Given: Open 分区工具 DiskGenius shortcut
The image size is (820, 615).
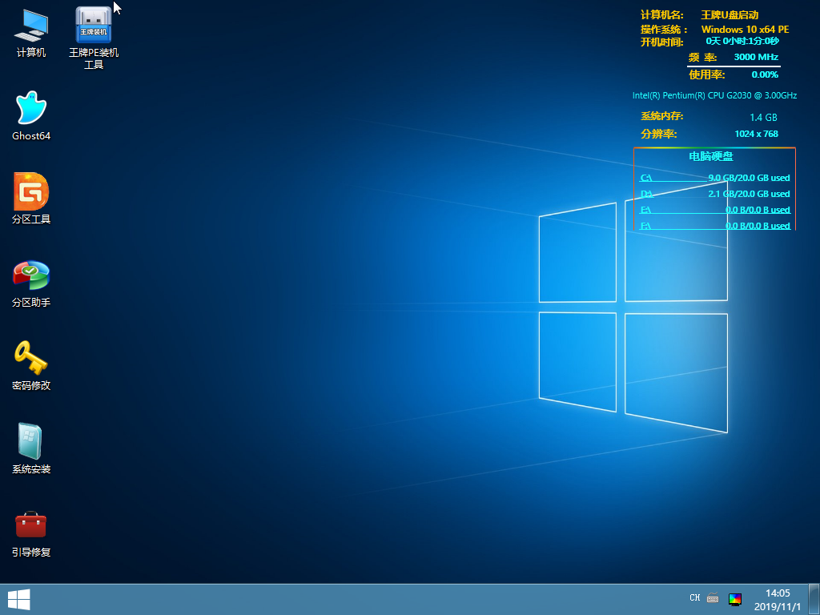Looking at the screenshot, I should [x=31, y=199].
